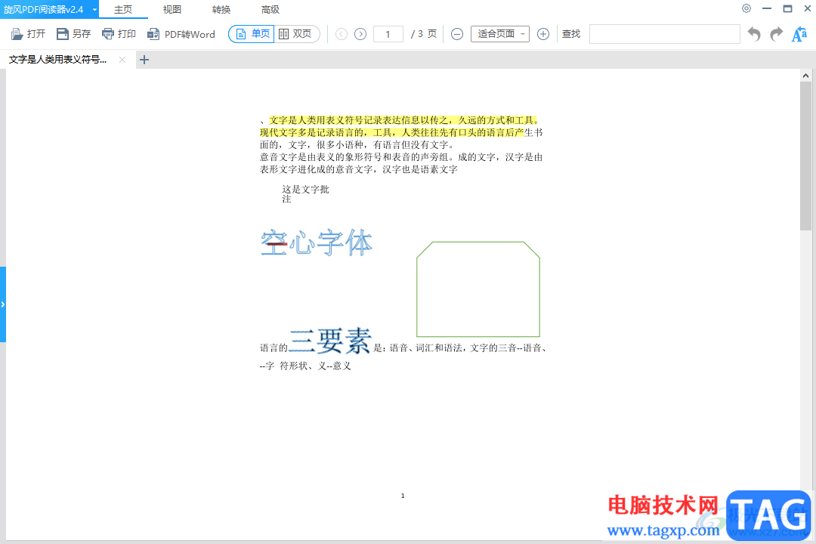
Task: Save a copy using 另存
Action: 73,34
